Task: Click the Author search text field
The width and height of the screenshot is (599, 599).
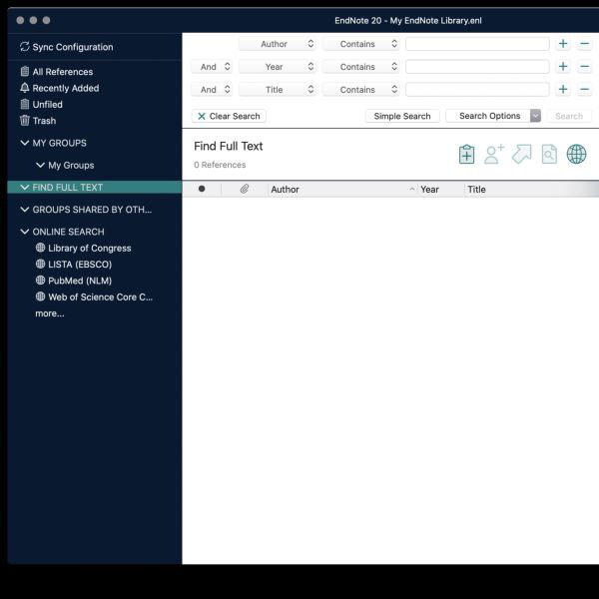Action: pyautogui.click(x=477, y=44)
